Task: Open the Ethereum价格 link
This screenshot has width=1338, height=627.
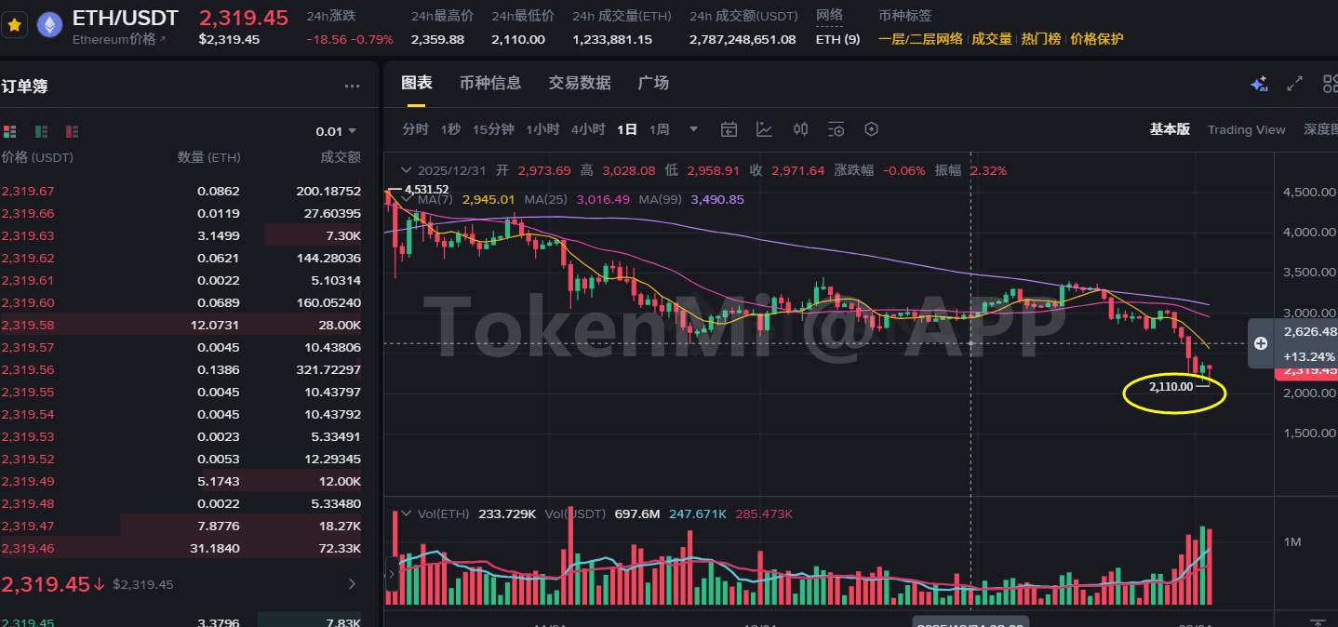Action: coord(118,39)
